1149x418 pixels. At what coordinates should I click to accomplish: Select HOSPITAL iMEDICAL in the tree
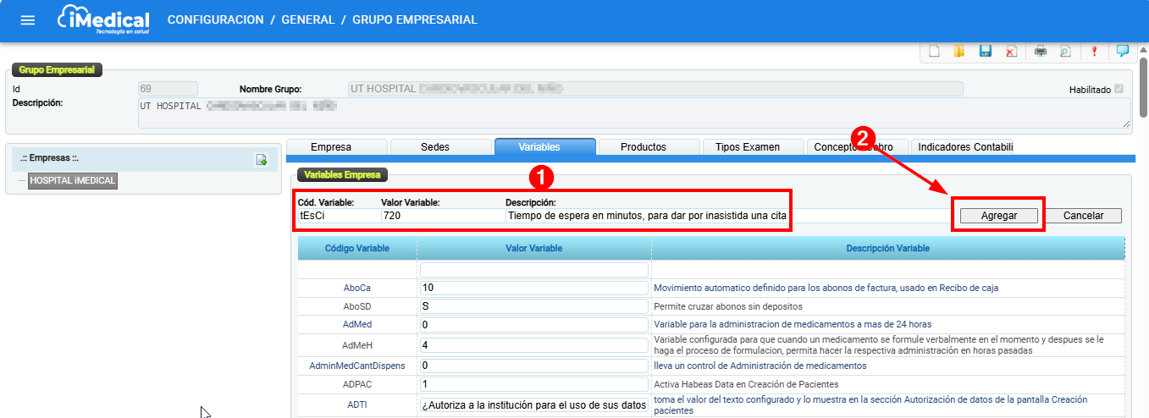(72, 180)
